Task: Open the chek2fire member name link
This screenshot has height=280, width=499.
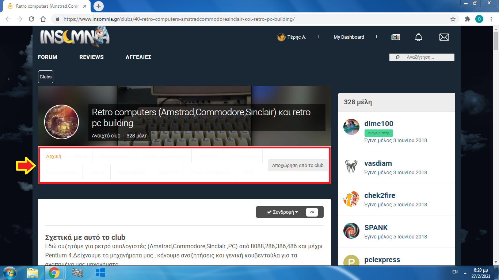Action: (x=380, y=195)
